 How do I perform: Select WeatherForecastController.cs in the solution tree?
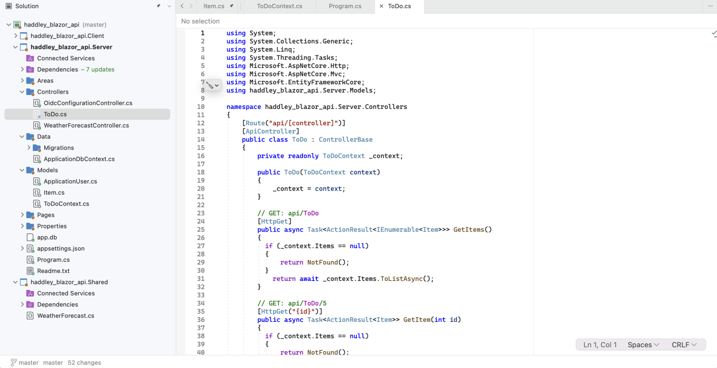click(86, 125)
